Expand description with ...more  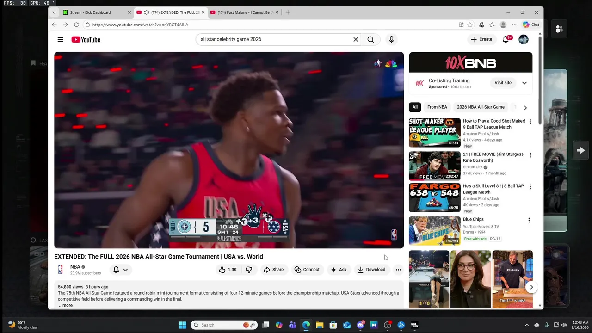[66, 305]
